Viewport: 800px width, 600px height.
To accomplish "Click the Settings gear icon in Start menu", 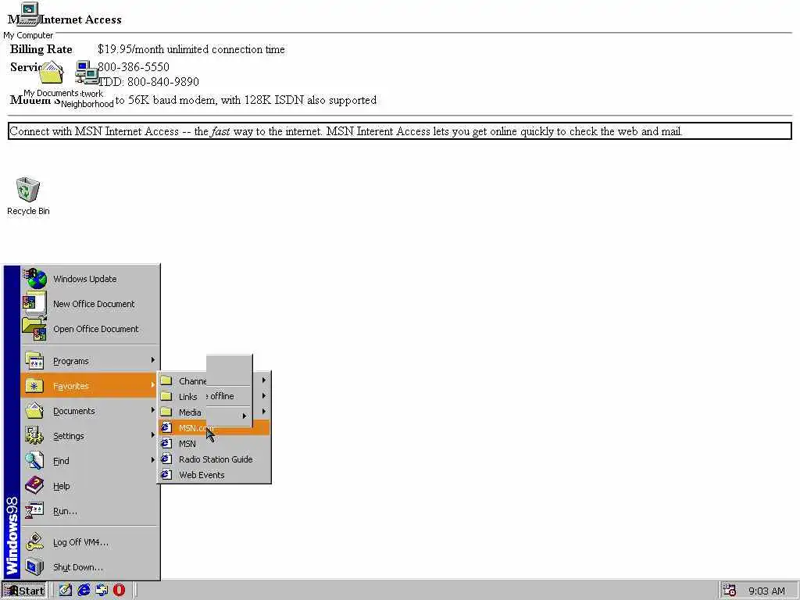I will click(34, 436).
